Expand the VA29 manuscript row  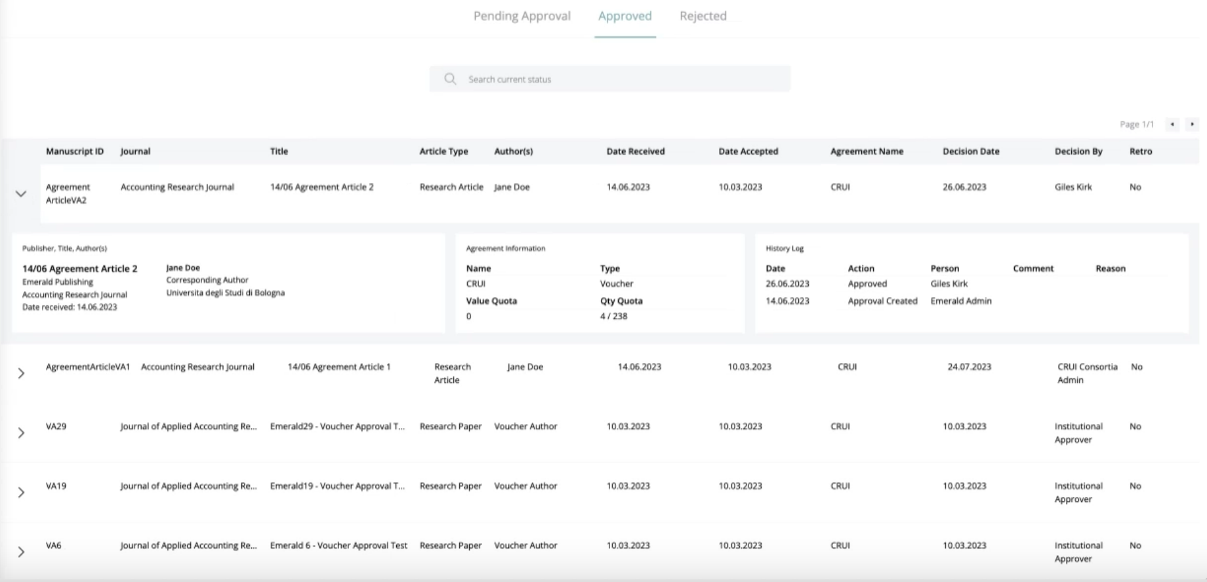click(x=21, y=433)
